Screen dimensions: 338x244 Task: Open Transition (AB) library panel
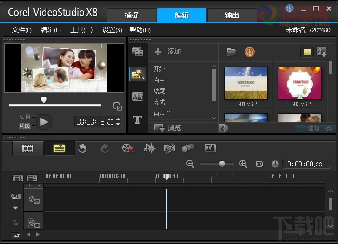[137, 97]
